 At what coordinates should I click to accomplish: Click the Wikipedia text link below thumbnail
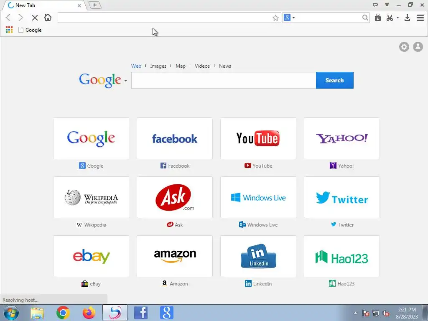click(x=95, y=224)
